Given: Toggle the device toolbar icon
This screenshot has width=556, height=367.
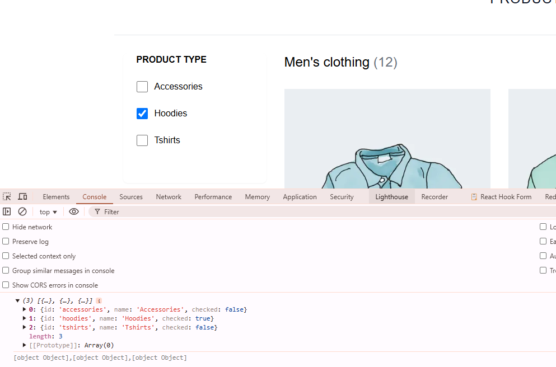Looking at the screenshot, I should pos(22,196).
